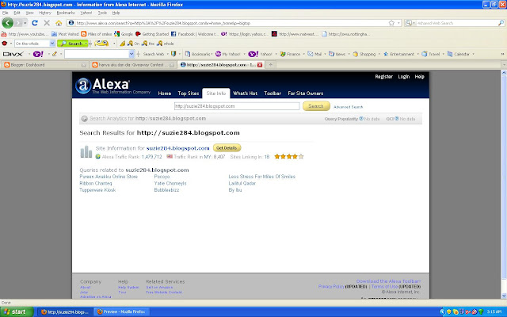
Task: Click the Login link
Action: [x=403, y=77]
